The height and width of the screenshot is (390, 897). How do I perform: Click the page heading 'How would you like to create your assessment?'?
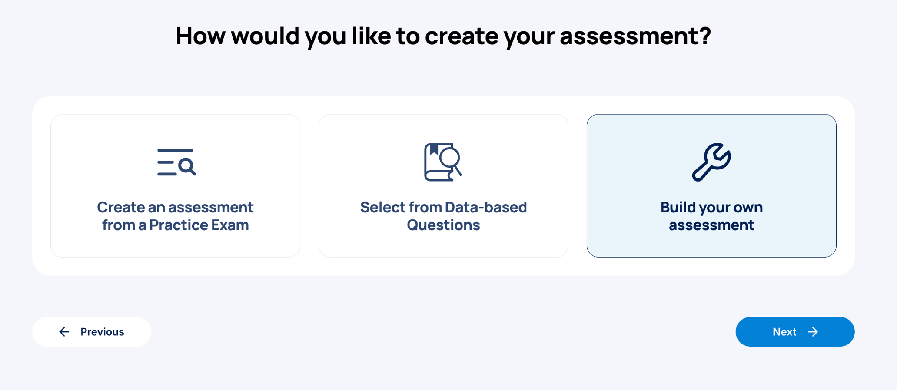click(x=444, y=36)
